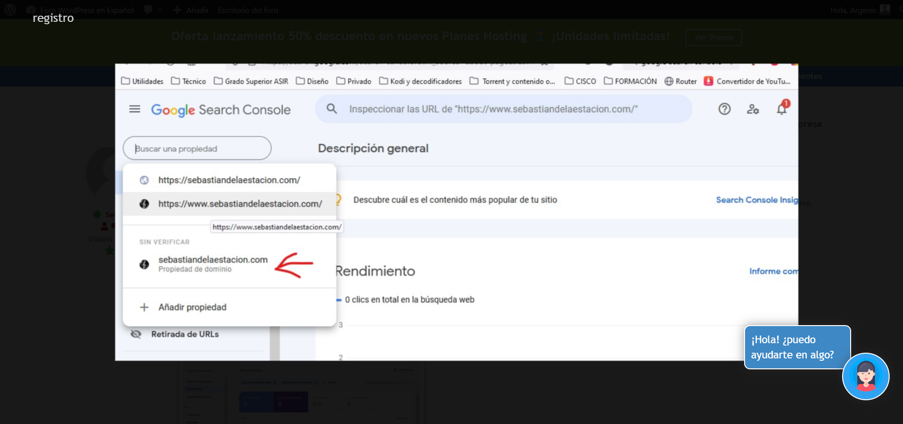Click the 'Descubre cuál es el contenido más popular' text
This screenshot has width=903, height=424.
(455, 200)
